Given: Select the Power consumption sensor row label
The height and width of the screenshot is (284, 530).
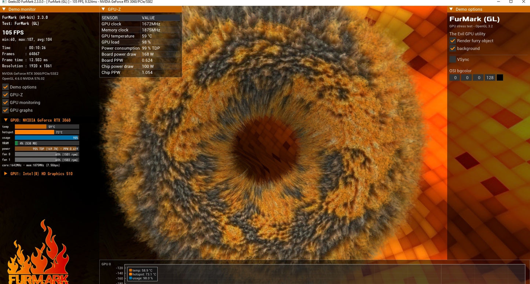Looking at the screenshot, I should [121, 48].
